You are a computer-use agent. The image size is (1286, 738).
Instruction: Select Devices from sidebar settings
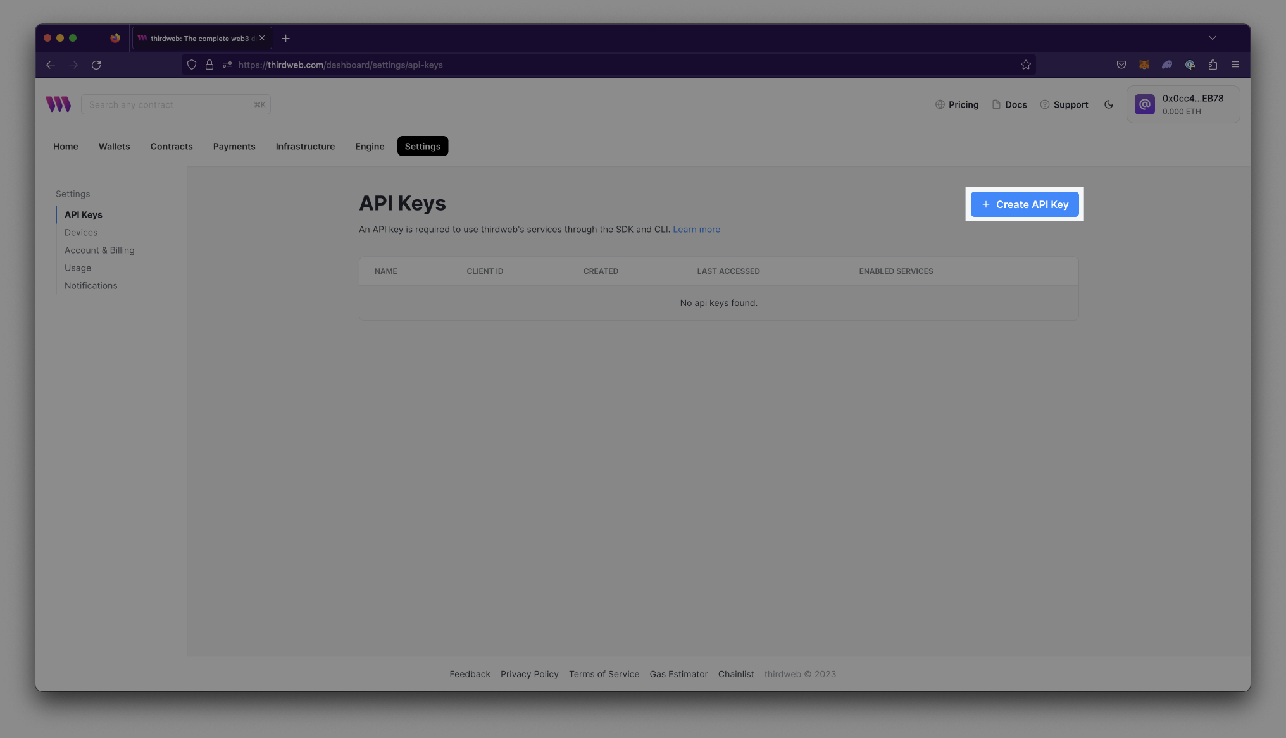click(80, 232)
